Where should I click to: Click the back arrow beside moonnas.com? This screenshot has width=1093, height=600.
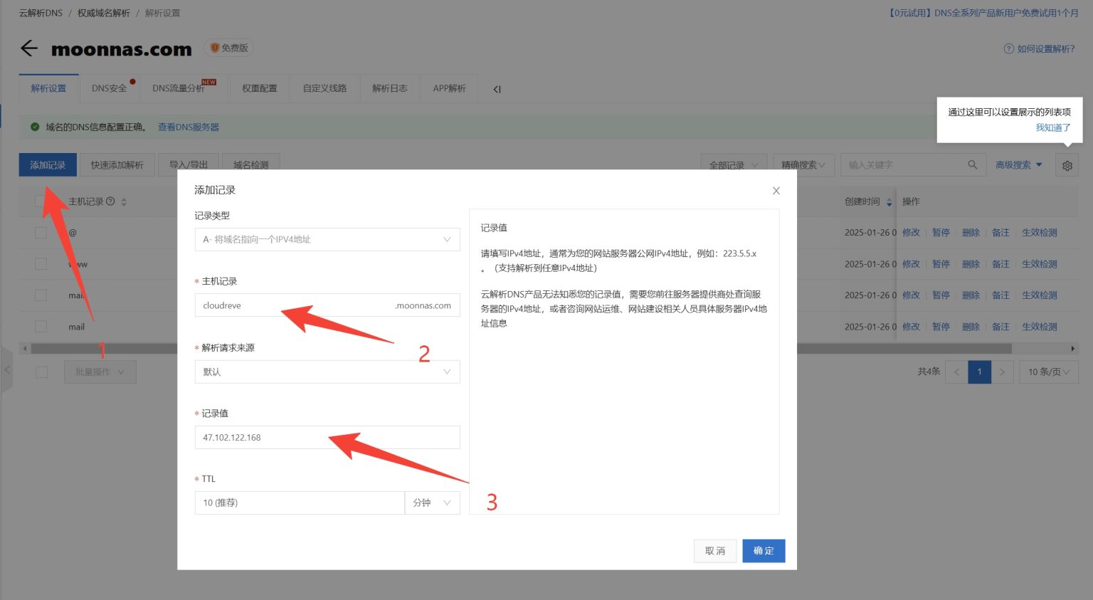28,48
